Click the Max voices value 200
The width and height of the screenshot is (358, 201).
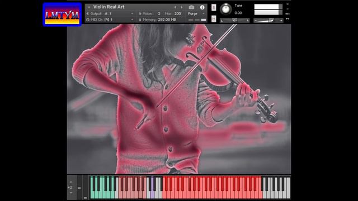[178, 13]
